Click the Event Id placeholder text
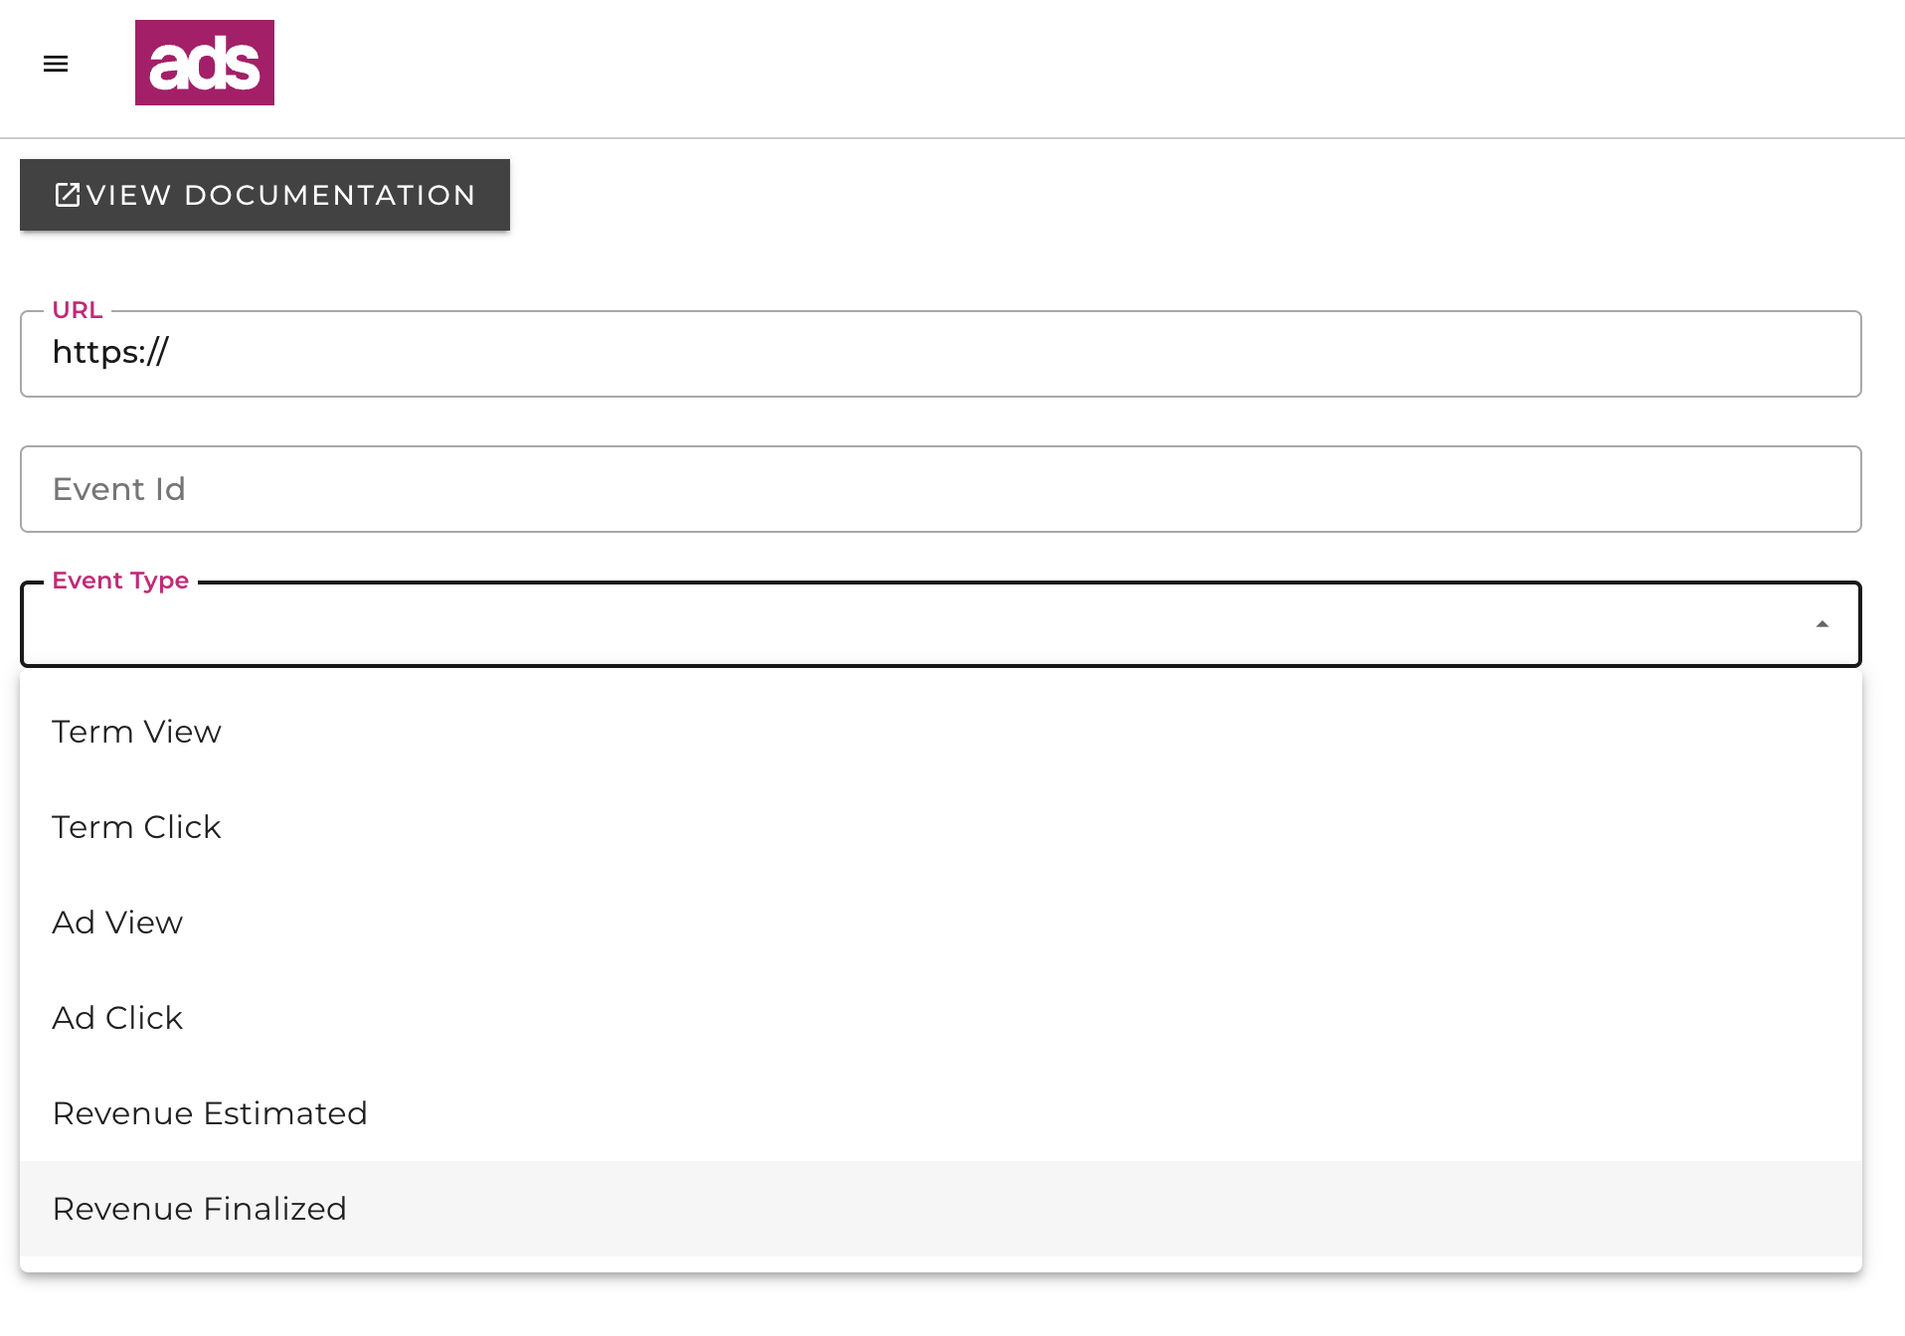Viewport: 1905px width, 1336px height. tap(119, 489)
